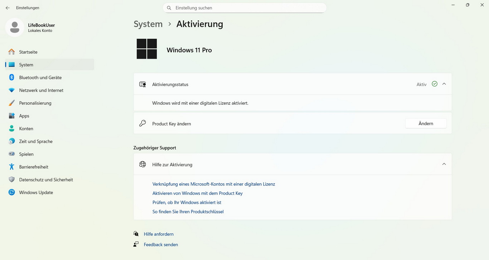Open the Apps settings category
Screen dimensions: 489x260
click(x=24, y=116)
